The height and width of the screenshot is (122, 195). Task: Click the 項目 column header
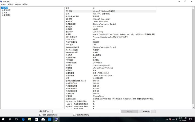(78, 8)
